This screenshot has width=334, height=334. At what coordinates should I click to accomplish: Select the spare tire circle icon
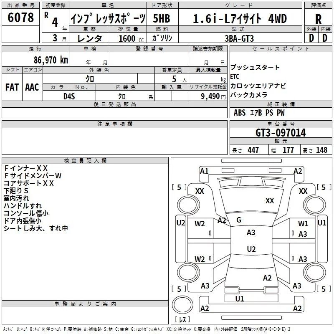click(182, 305)
